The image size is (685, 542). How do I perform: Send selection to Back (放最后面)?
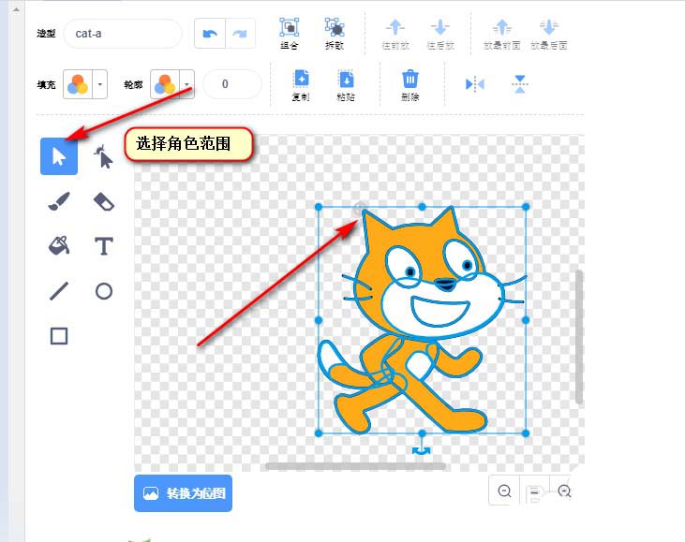pos(549,34)
